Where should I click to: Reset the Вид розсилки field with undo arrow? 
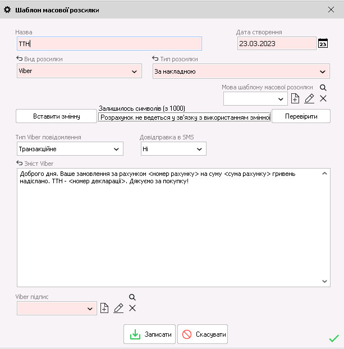click(19, 59)
